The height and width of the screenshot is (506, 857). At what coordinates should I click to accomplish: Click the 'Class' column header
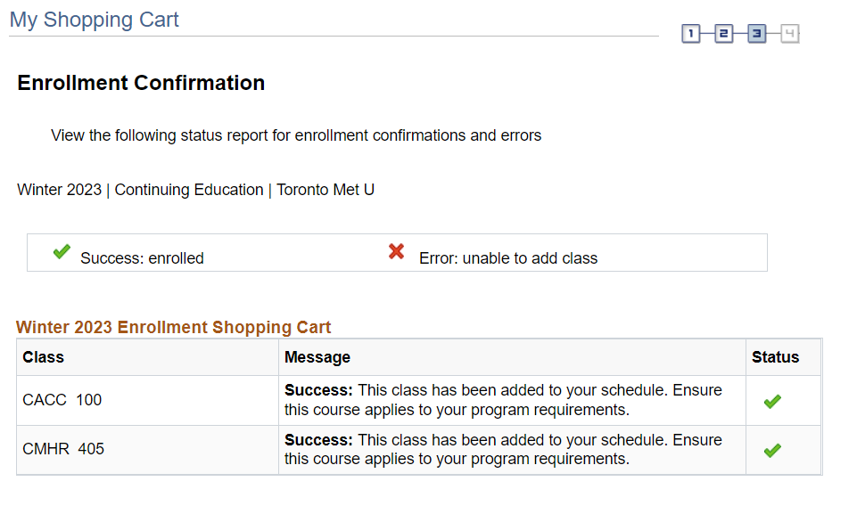pyautogui.click(x=44, y=357)
